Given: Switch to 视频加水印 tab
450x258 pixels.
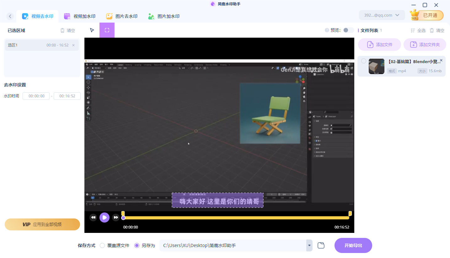Looking at the screenshot, I should pyautogui.click(x=80, y=16).
